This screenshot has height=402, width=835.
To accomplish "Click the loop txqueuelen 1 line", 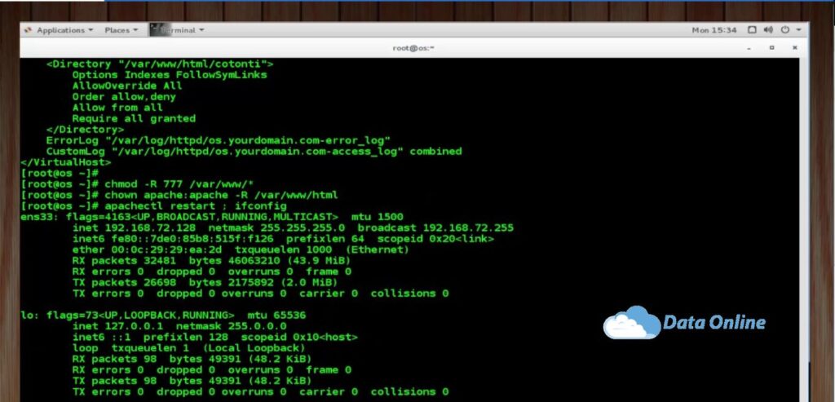I will coord(188,348).
